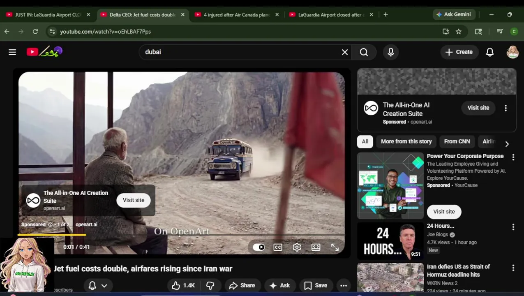Show more filter chips with right arrow
This screenshot has height=296, width=524.
[507, 144]
